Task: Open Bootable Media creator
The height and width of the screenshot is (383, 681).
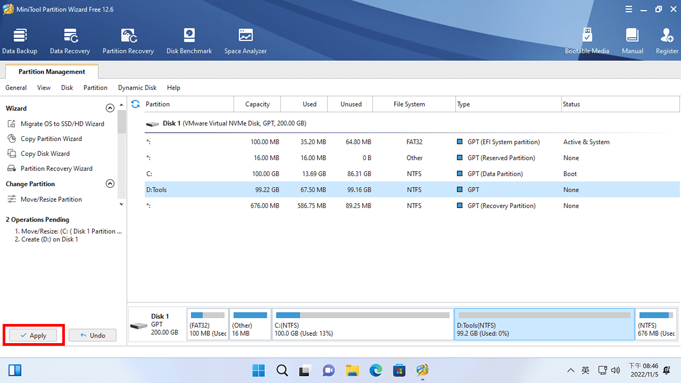Action: 587,40
